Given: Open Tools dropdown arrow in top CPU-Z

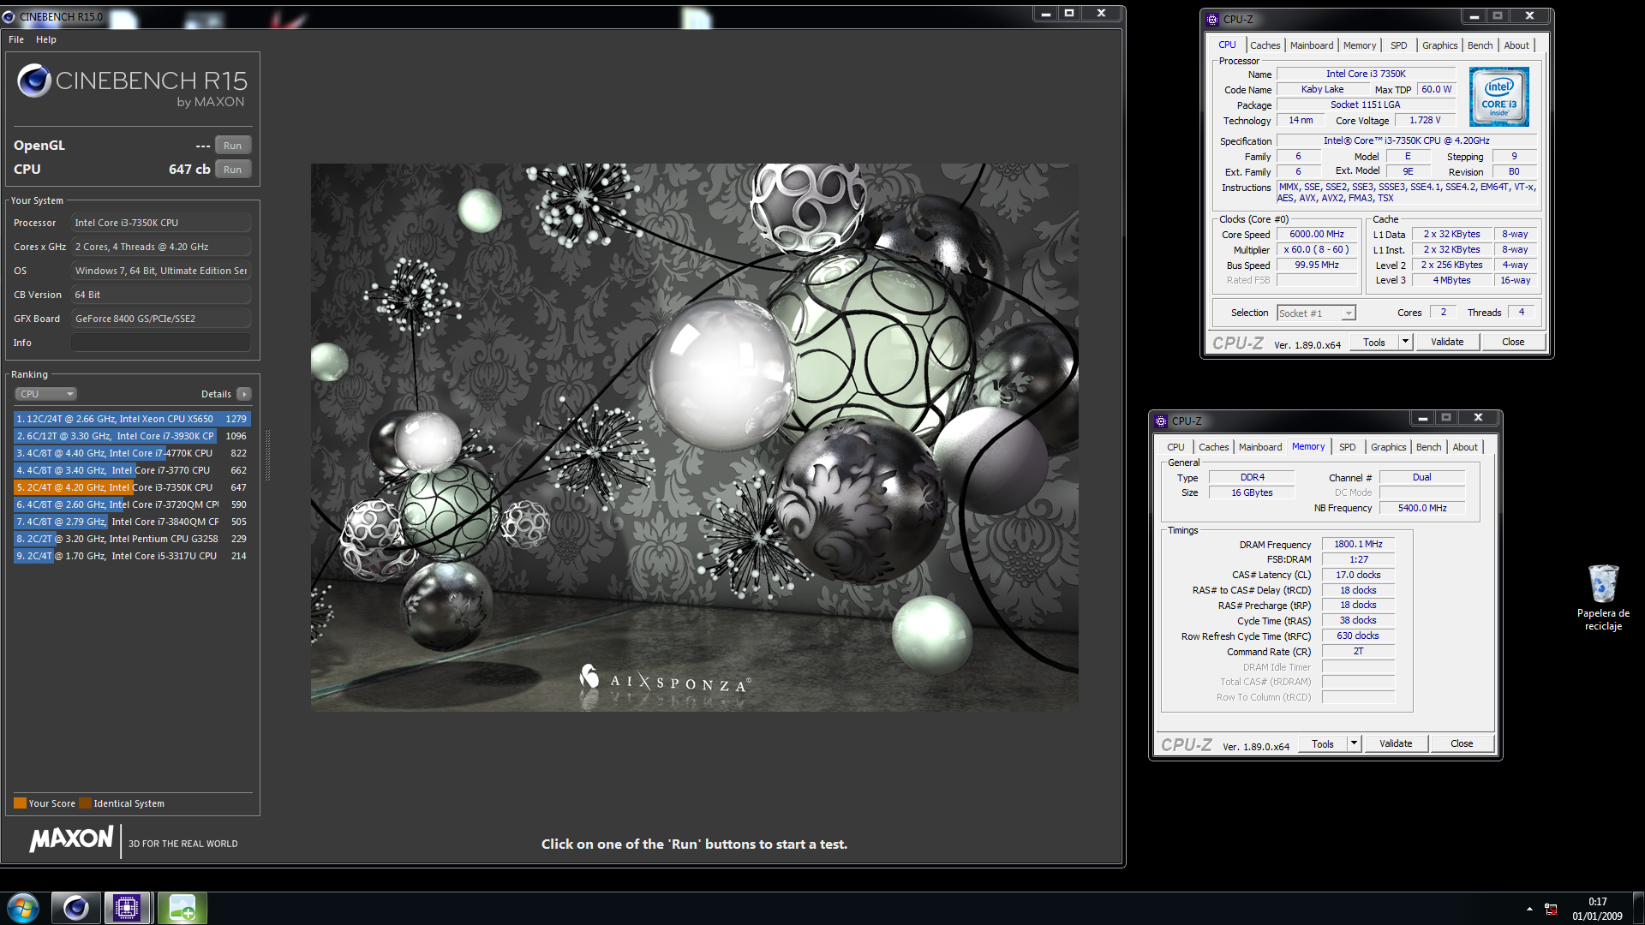Looking at the screenshot, I should tap(1405, 342).
